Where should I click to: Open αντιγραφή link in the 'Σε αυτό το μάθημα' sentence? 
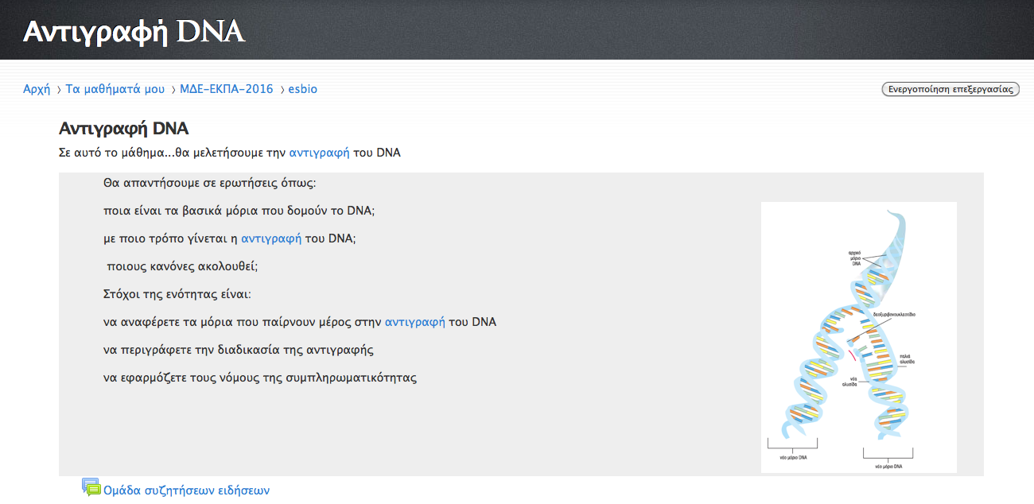[319, 152]
